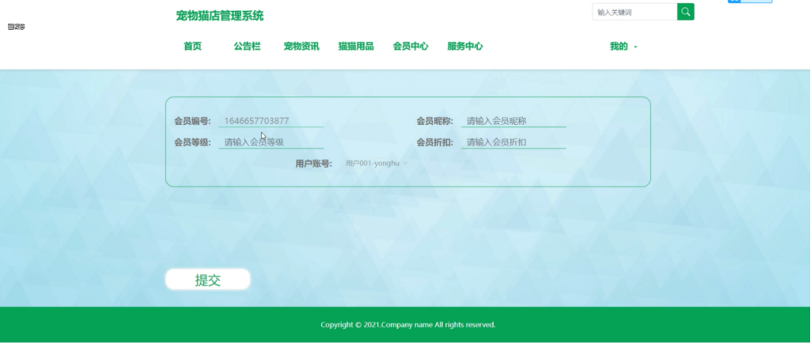This screenshot has width=811, height=343.
Task: Click the 用户账号 label
Action: point(314,164)
